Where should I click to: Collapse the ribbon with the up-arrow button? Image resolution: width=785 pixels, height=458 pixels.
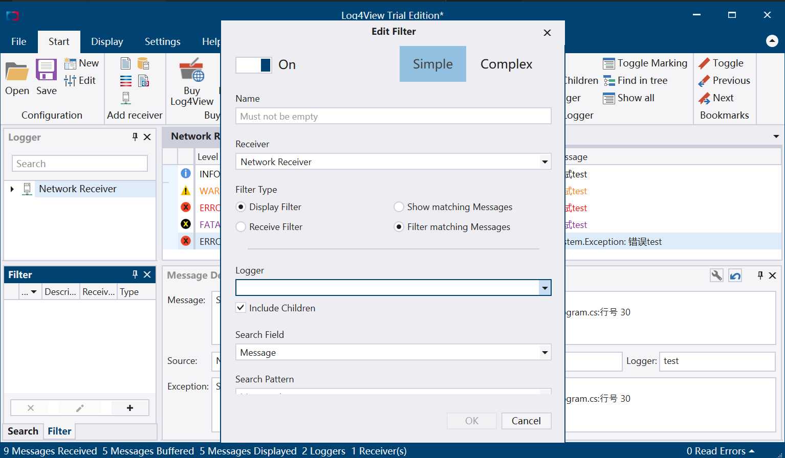772,41
